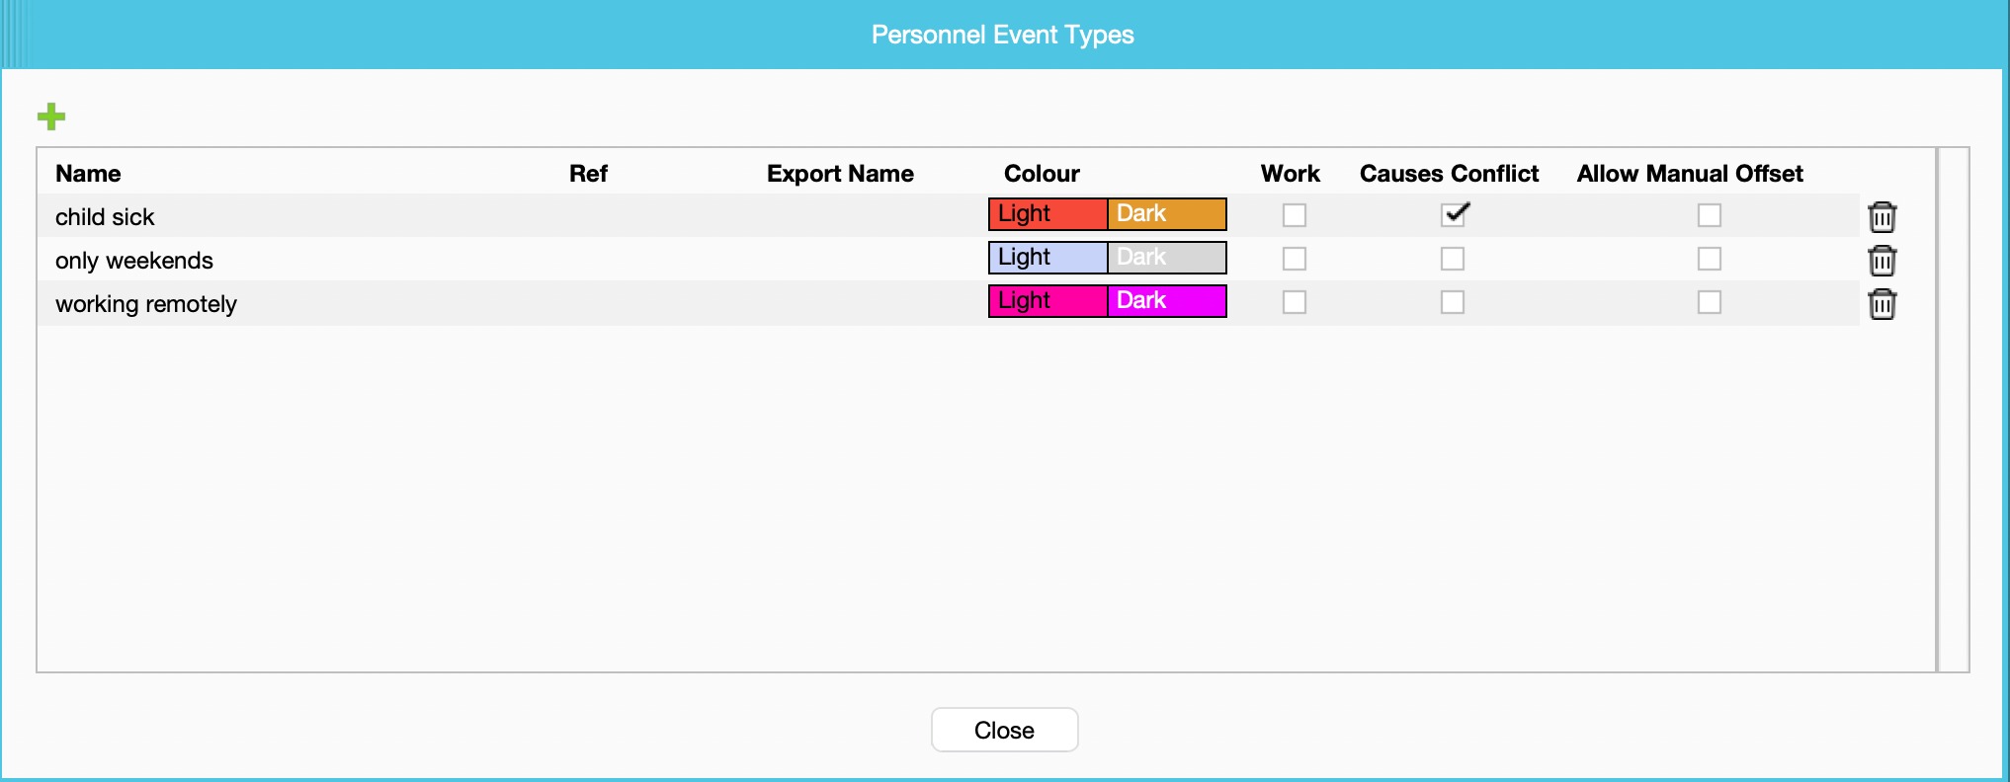The image size is (2010, 782).
Task: Check Allow Manual Offset for working remotely
Action: [1710, 302]
